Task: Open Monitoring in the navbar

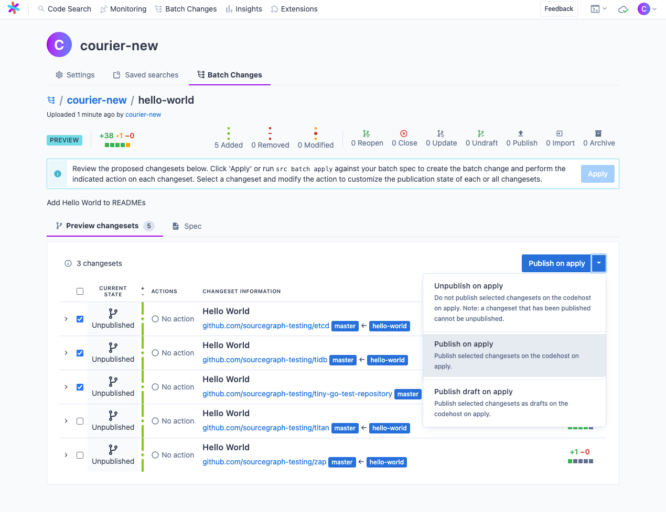Action: point(123,9)
